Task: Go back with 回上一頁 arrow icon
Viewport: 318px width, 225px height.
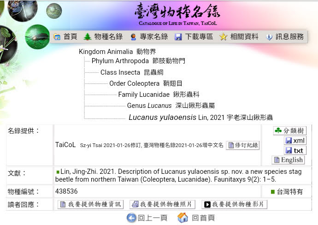Action: 132,218
